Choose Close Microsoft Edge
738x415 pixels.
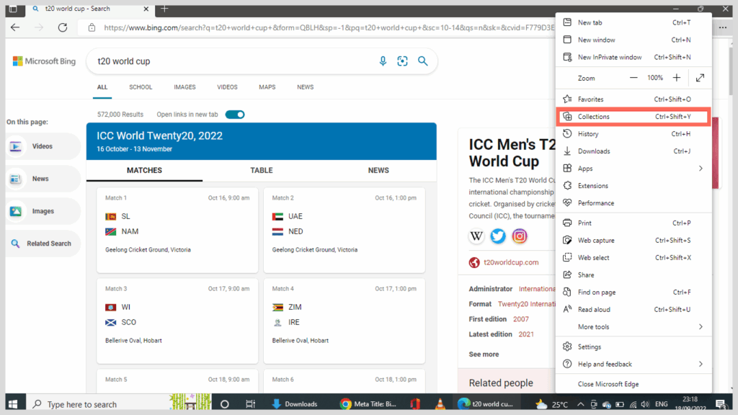click(633, 384)
